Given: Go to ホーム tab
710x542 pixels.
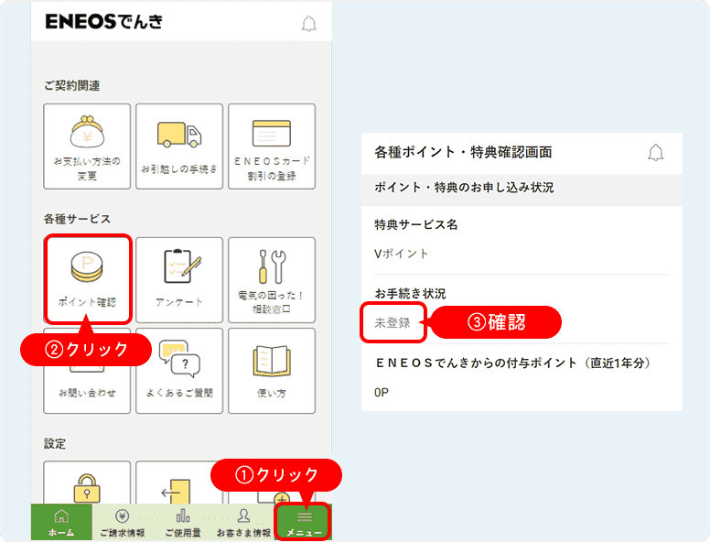Looking at the screenshot, I should click(x=61, y=522).
